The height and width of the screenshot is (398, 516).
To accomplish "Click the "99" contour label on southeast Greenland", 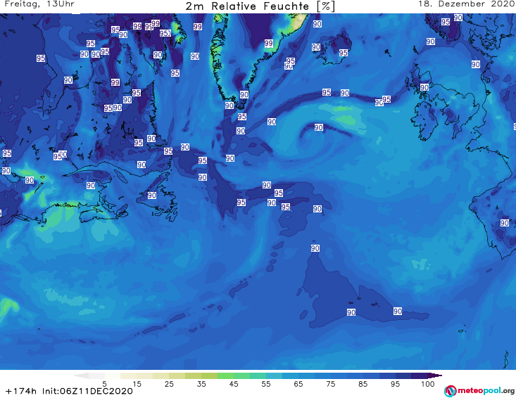I will [268, 43].
